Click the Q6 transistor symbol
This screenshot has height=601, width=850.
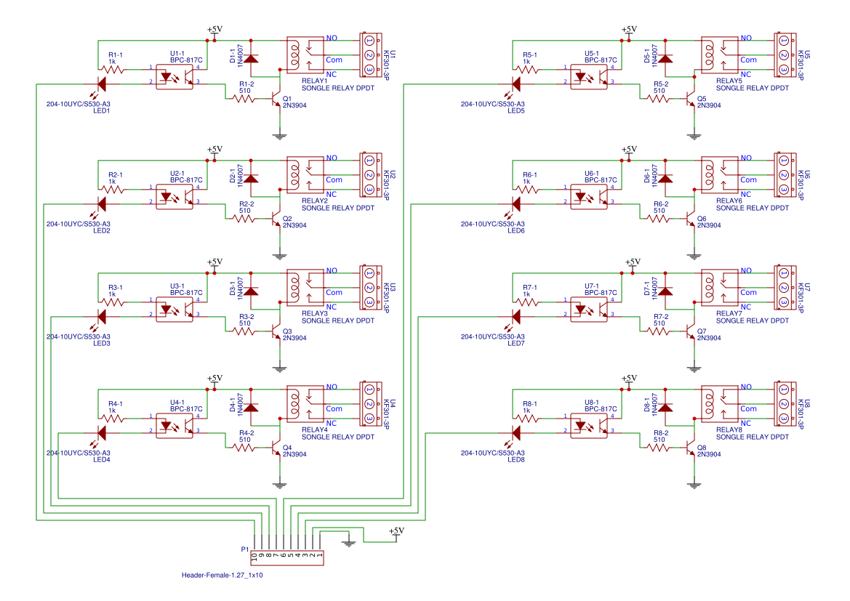pos(691,219)
